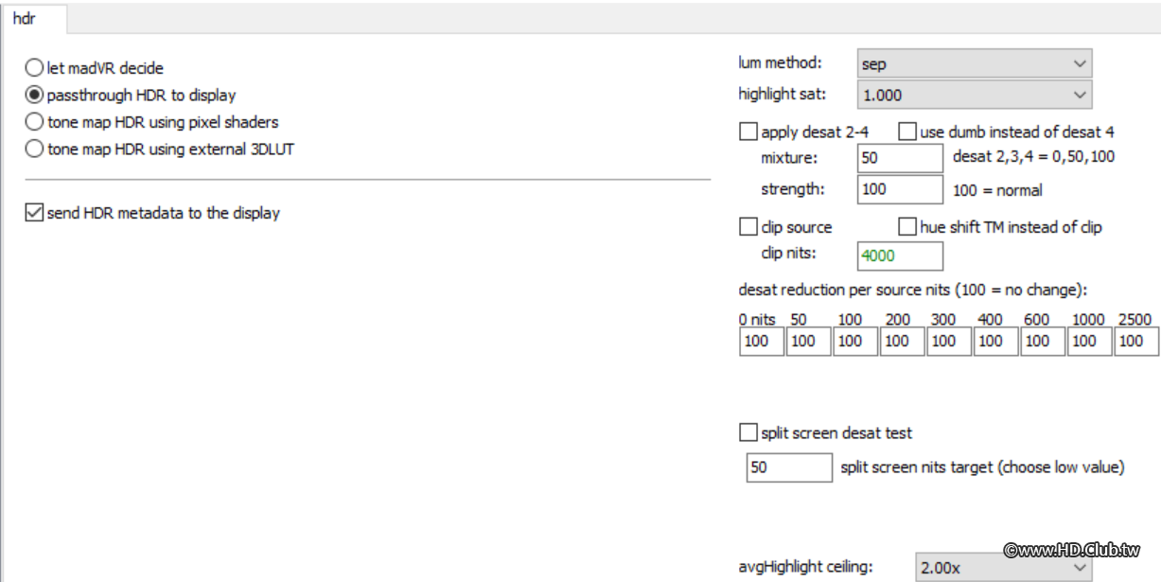The width and height of the screenshot is (1161, 582).
Task: Click the split screen nits target field
Action: coord(789,467)
